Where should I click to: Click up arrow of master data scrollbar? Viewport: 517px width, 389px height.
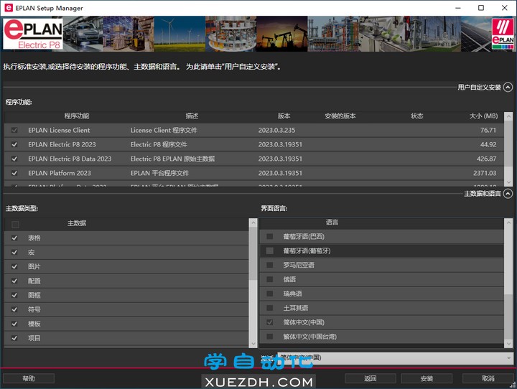click(253, 223)
